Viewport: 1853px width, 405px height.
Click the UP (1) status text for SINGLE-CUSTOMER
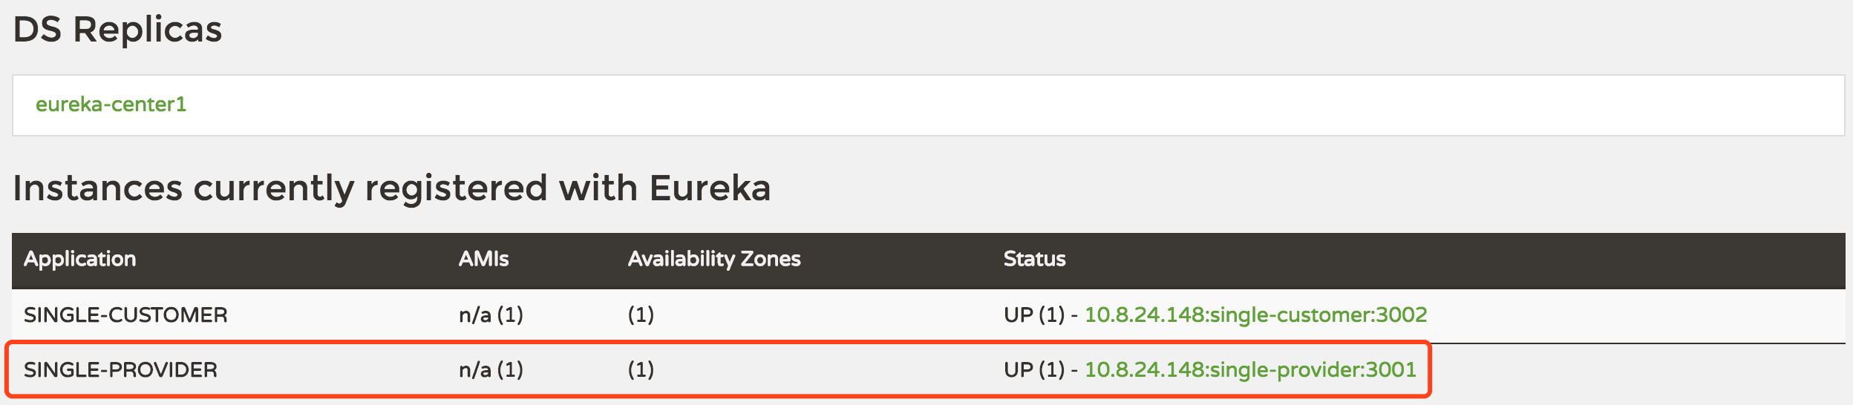[x=1034, y=315]
